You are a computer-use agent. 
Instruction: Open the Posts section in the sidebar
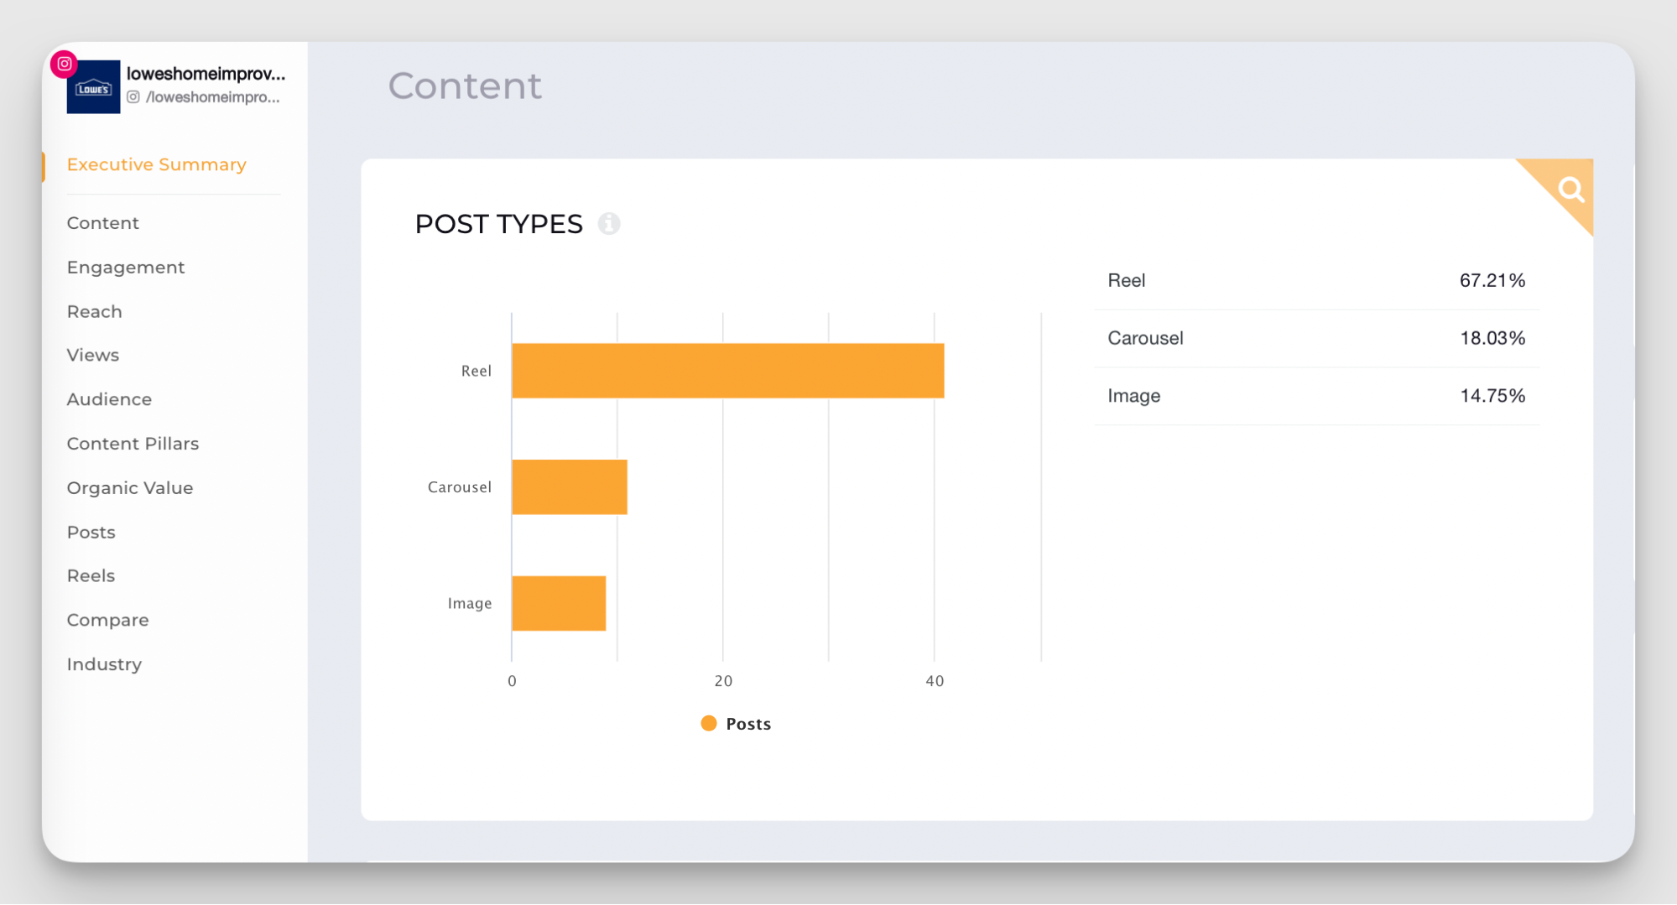91,532
